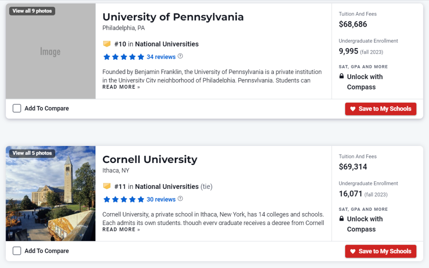Click the lock icon in Cornell's card

(342, 219)
